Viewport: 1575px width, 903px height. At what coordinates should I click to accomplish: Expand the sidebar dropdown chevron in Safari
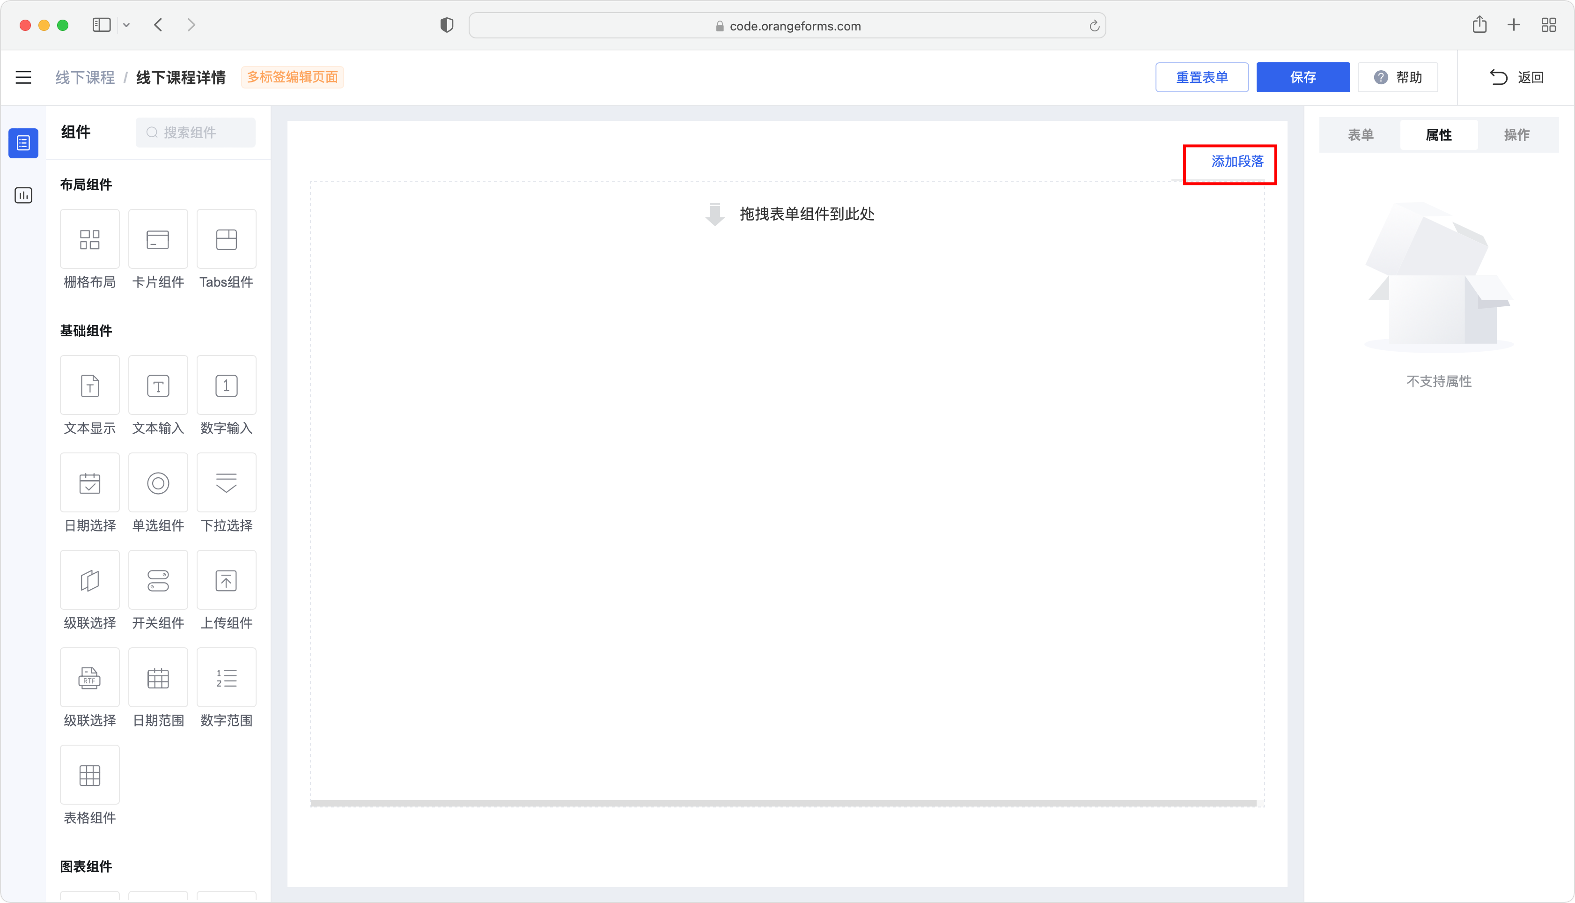[x=126, y=25]
